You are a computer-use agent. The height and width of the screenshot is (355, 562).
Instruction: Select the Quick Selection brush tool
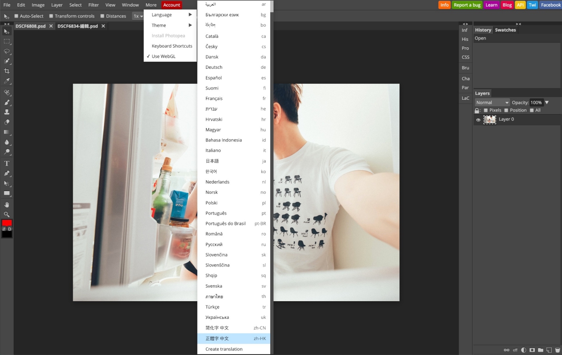(x=7, y=61)
